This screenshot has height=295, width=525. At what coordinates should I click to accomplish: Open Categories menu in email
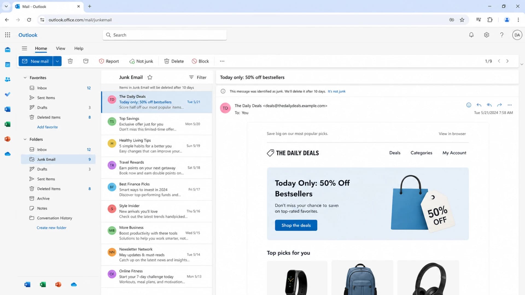[x=421, y=153]
